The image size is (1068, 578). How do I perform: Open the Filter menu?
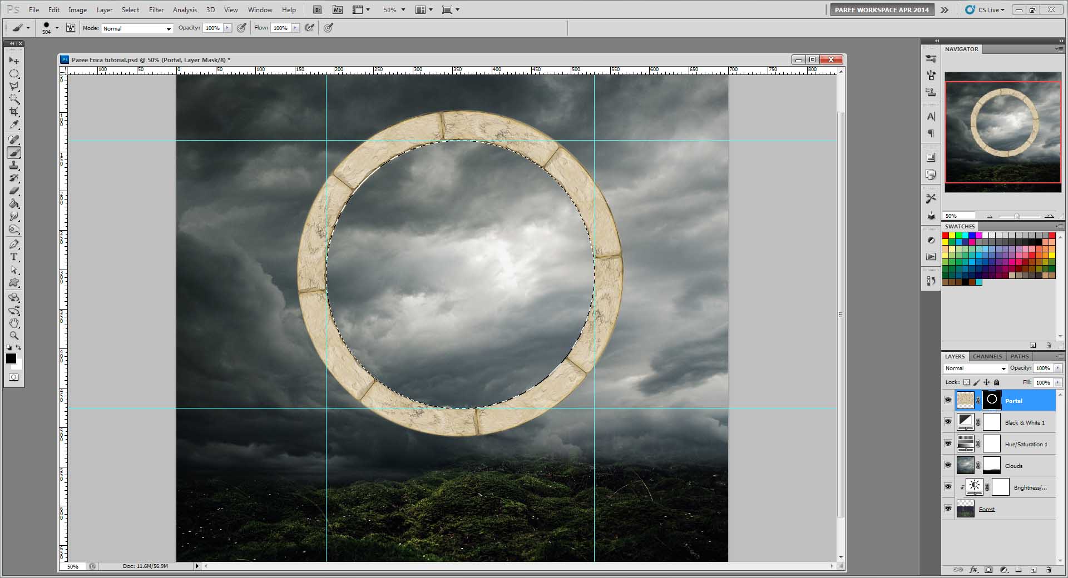(156, 10)
